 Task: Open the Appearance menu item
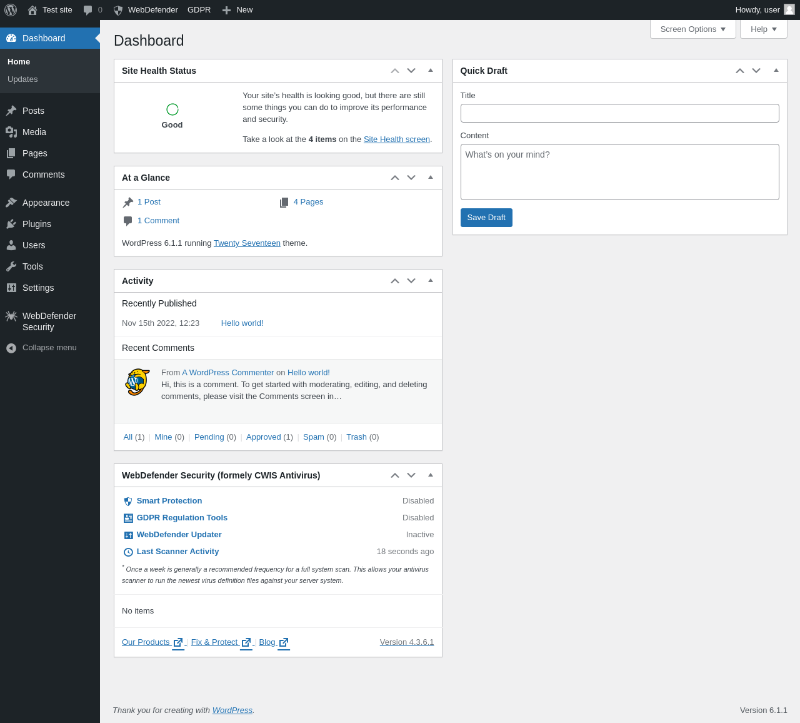click(x=46, y=203)
